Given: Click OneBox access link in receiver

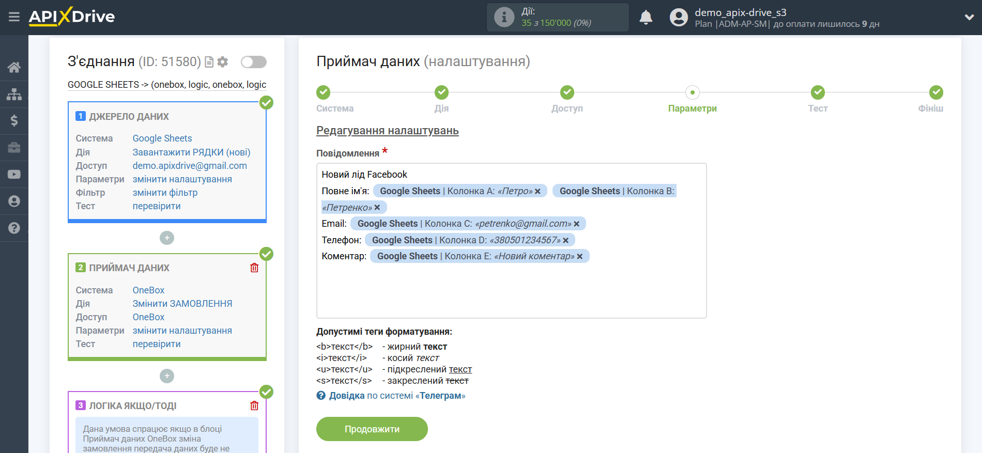Looking at the screenshot, I should click(x=148, y=317).
